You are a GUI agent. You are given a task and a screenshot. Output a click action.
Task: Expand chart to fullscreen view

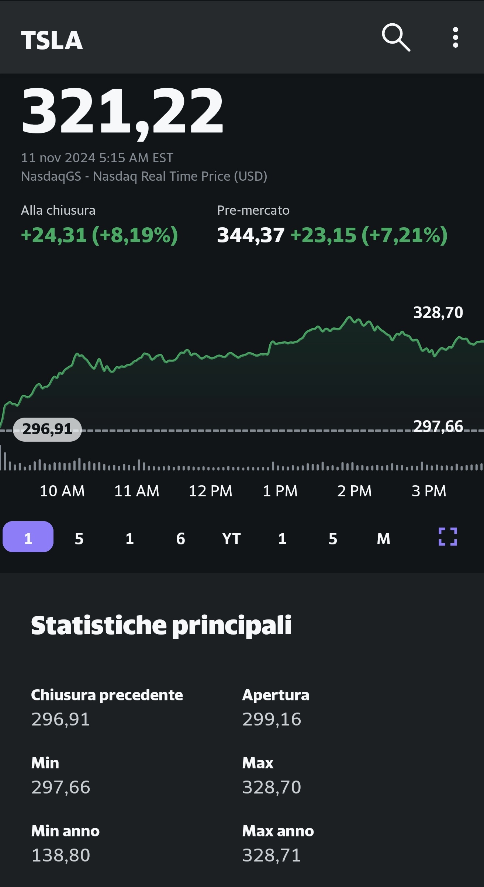[x=448, y=537]
